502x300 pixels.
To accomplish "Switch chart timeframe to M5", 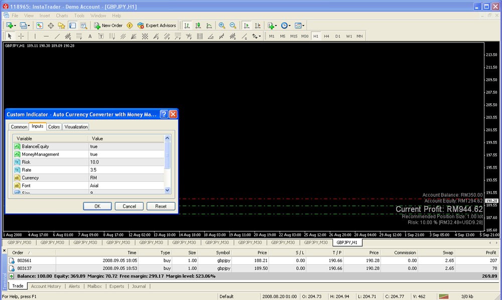I will pos(282,36).
